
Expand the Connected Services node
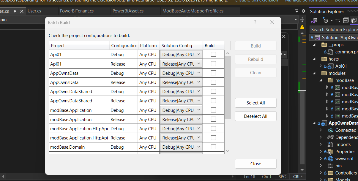pyautogui.click(x=321, y=130)
